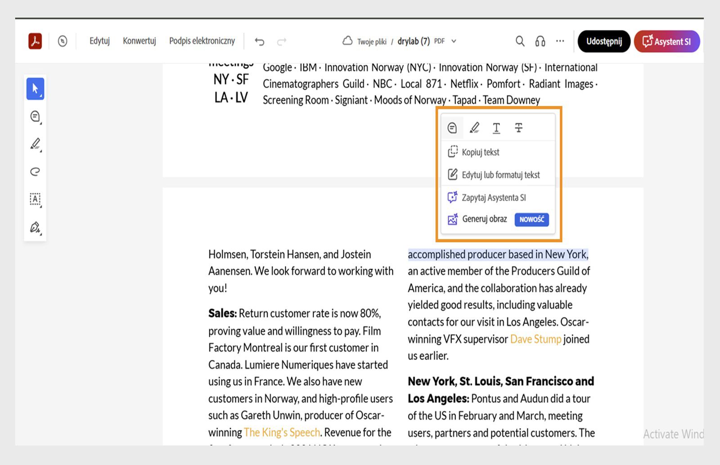Open the more options ellipsis menu
The height and width of the screenshot is (465, 720).
coord(560,41)
